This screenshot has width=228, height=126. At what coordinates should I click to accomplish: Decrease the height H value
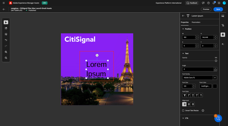215,38
